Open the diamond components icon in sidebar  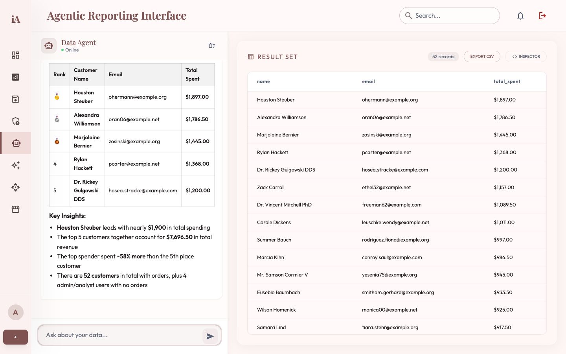[x=15, y=187]
